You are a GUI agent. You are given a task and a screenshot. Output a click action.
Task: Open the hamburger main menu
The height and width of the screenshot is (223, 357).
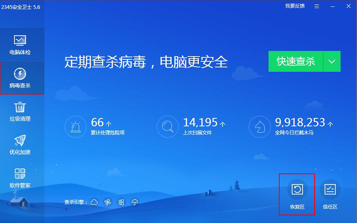pyautogui.click(x=317, y=6)
